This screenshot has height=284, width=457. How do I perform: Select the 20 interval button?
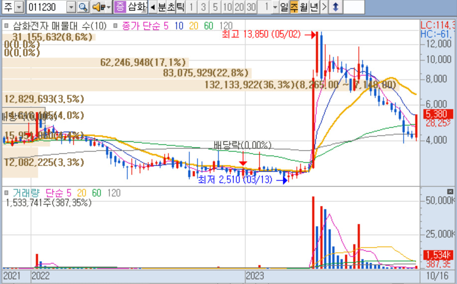[x=239, y=7]
